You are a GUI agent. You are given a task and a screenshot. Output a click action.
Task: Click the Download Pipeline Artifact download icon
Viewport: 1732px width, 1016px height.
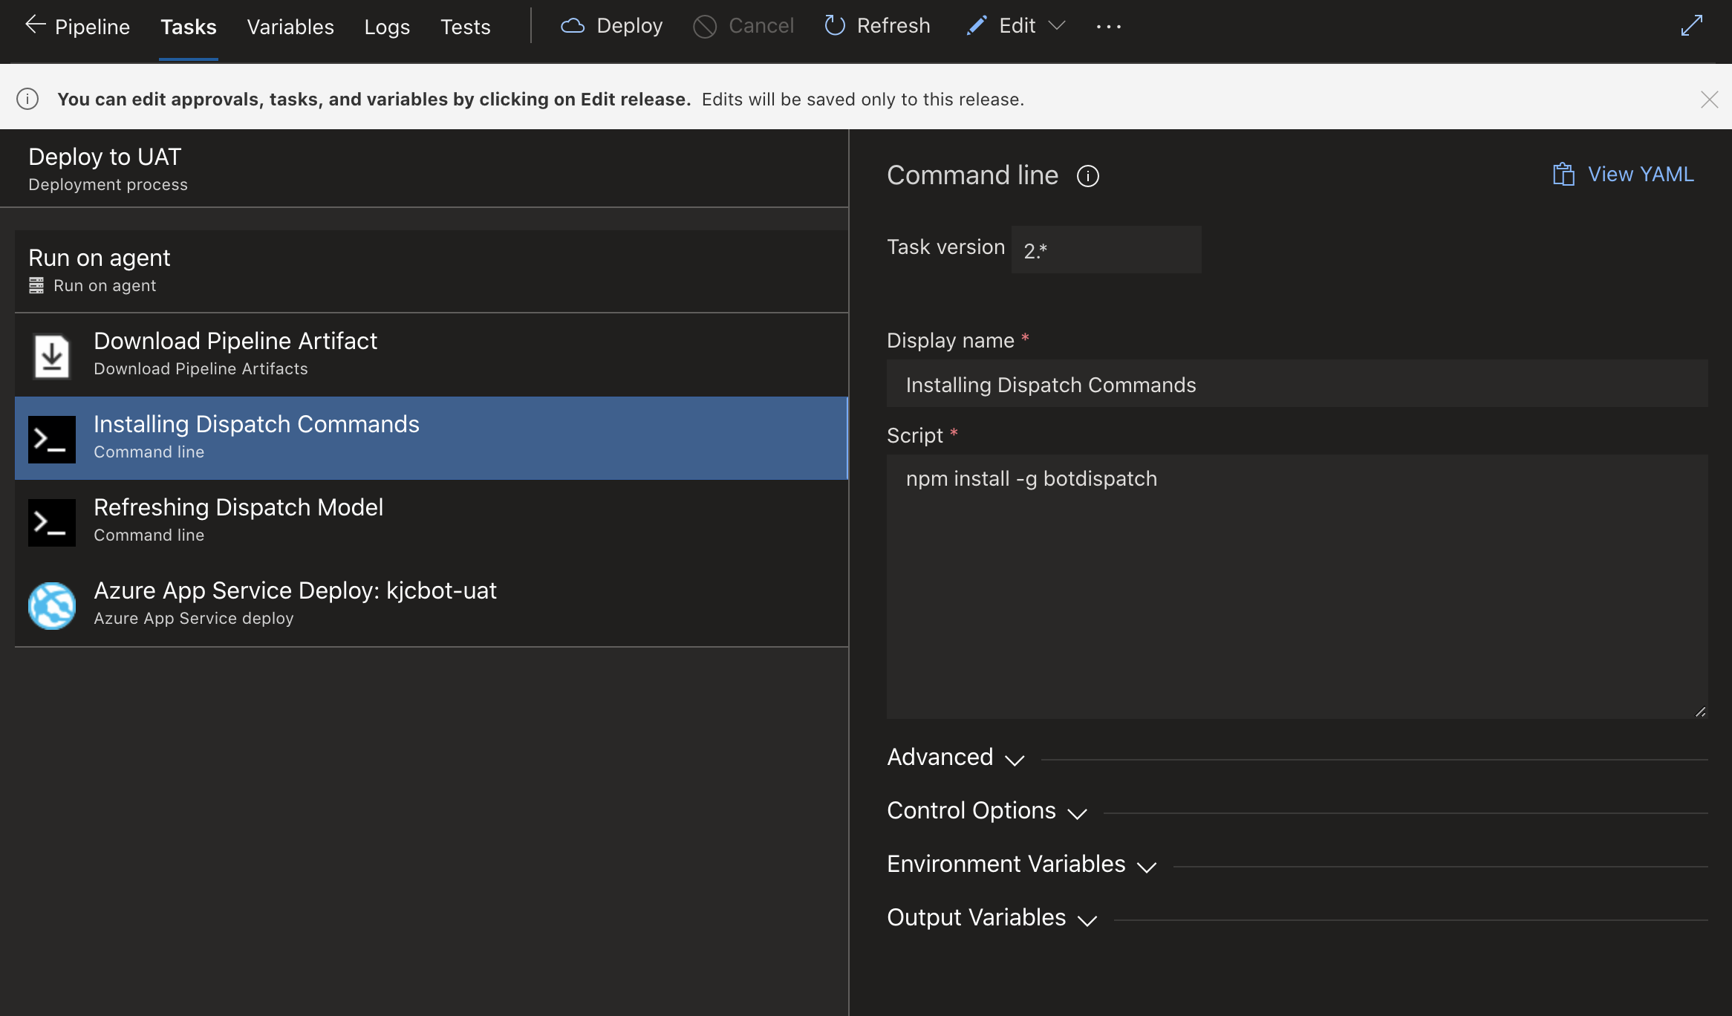pos(51,355)
